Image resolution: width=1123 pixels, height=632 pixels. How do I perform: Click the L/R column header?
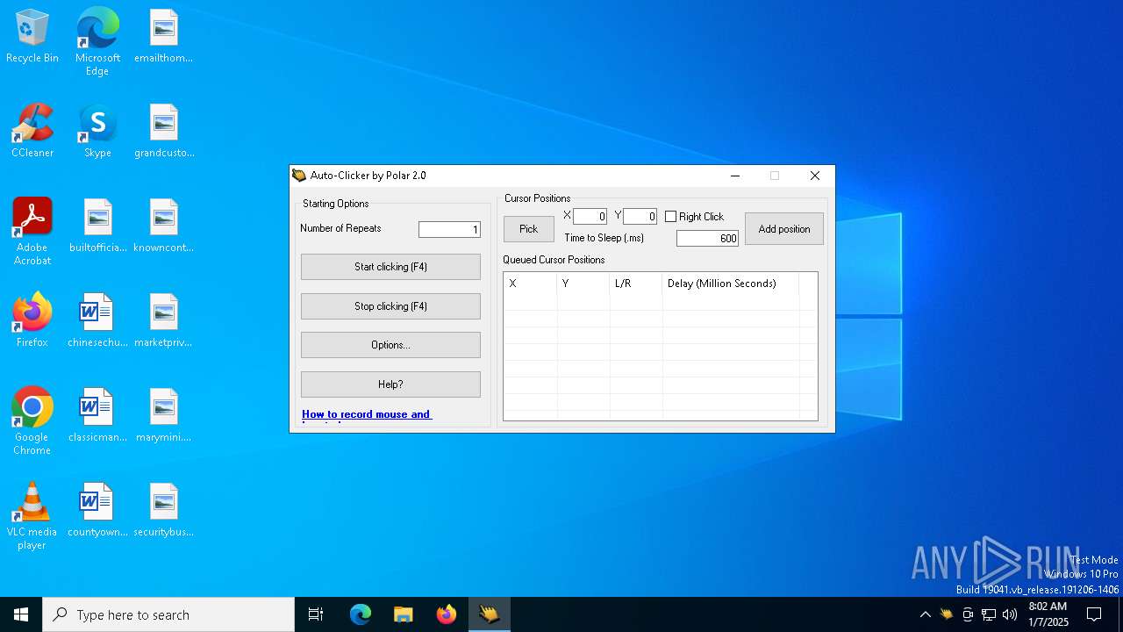(636, 284)
